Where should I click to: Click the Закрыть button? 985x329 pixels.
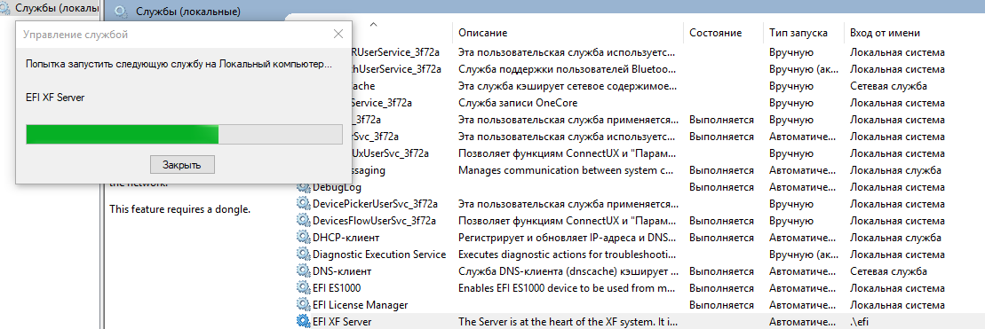[x=182, y=165]
